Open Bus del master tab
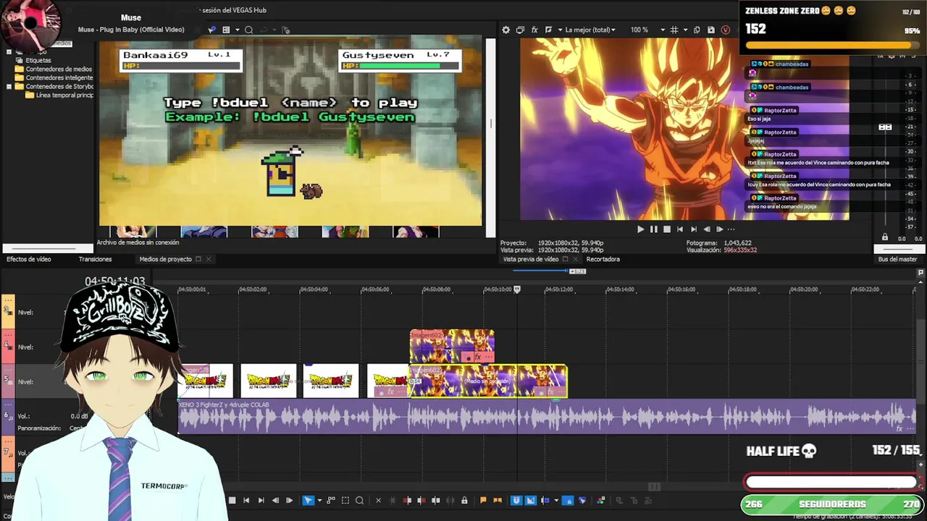 click(897, 259)
